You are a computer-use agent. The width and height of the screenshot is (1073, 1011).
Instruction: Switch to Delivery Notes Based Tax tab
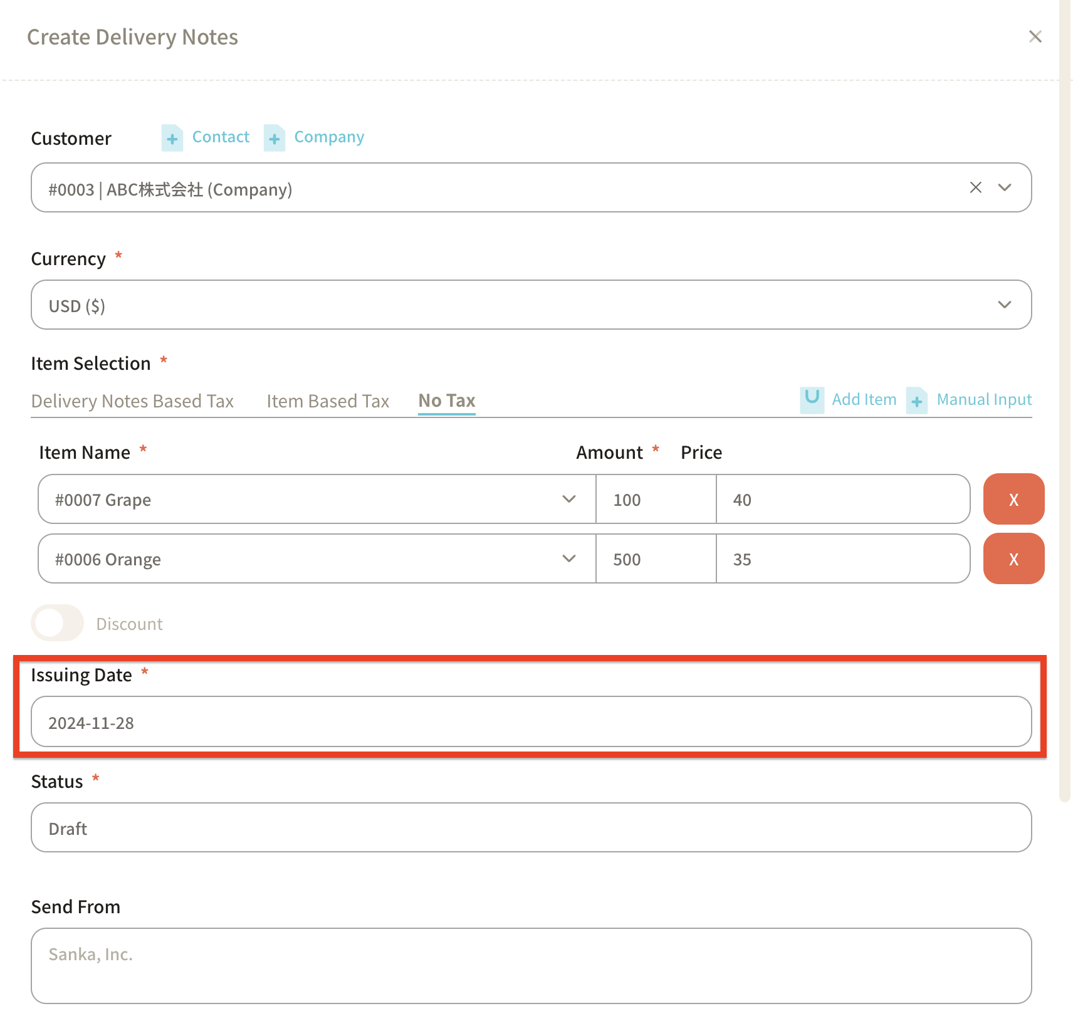(132, 401)
